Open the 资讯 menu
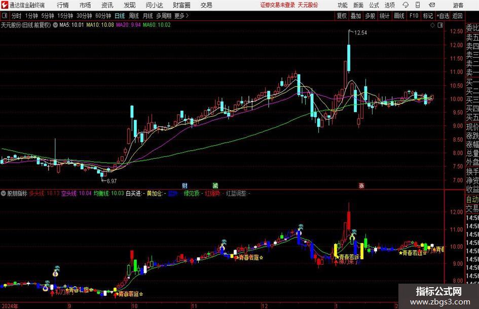Image resolution: width=479 pixels, height=309 pixels. [x=107, y=5]
